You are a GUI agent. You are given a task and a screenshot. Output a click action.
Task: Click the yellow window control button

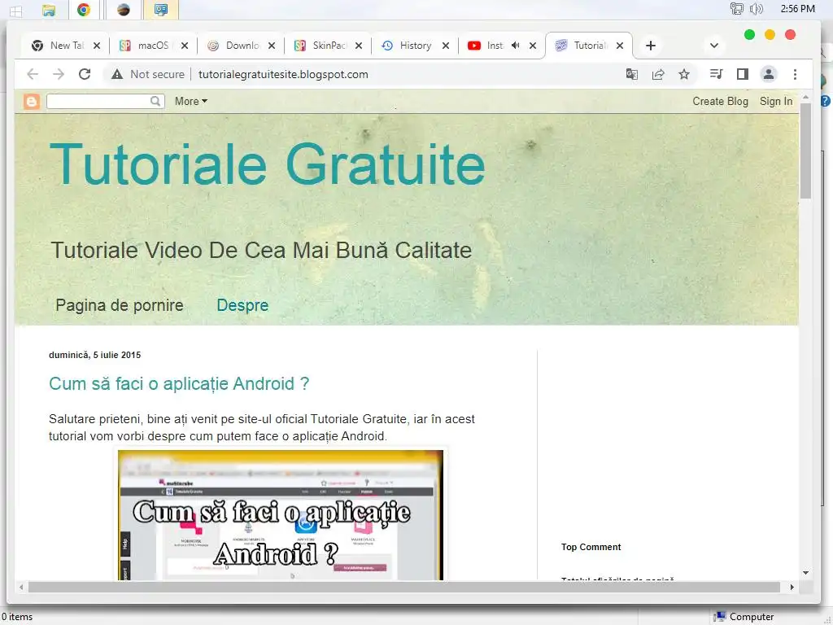pos(770,34)
